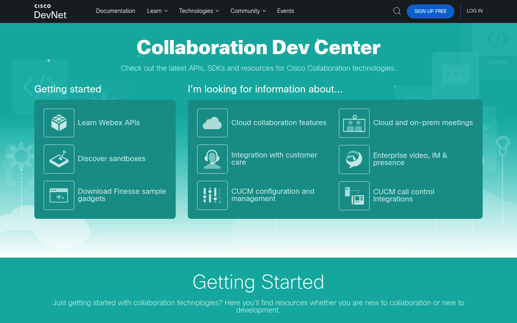The image size is (517, 323).
Task: Click the CUCM configuration sliders icon
Action: pyautogui.click(x=212, y=195)
